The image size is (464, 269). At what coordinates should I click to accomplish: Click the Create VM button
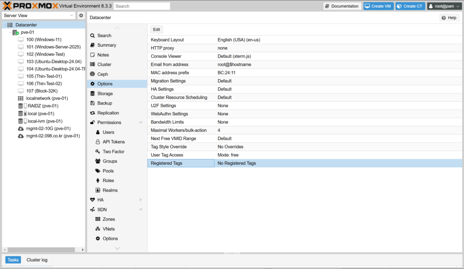(378, 6)
